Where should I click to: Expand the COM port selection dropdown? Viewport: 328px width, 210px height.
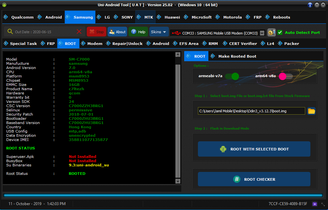point(262,33)
